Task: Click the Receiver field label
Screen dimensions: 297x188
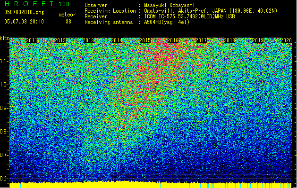Action: click(96, 16)
